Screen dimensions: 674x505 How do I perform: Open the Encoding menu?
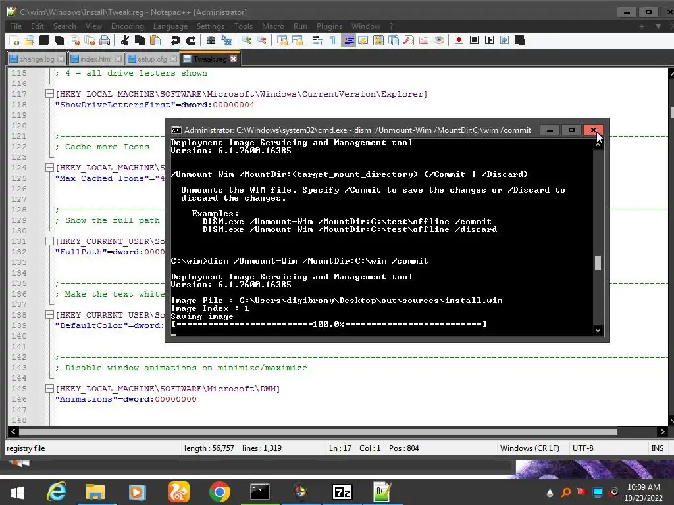(127, 26)
